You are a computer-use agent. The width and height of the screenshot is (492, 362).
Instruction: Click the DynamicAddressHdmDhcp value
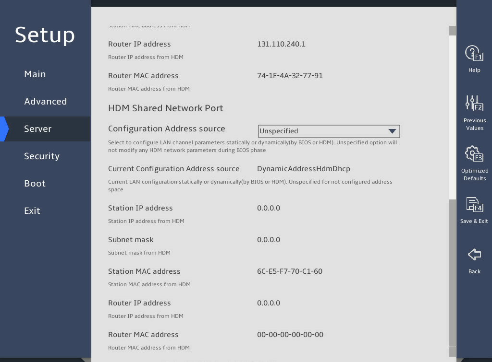coord(304,169)
